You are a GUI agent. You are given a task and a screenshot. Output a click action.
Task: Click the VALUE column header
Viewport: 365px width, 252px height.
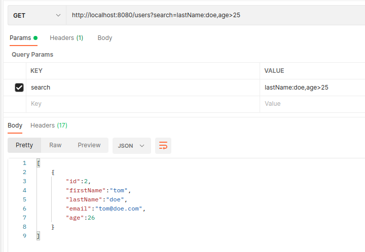point(312,71)
